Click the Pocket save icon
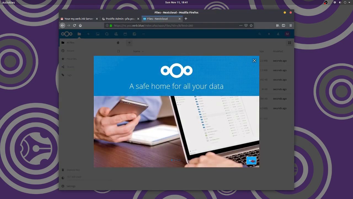Screen dimensions: 353x199 [x=246, y=25]
